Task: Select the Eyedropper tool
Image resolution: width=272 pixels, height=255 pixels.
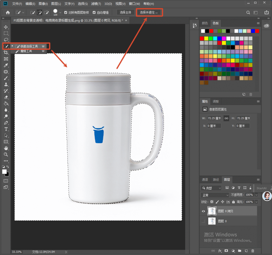Action: coord(6,65)
